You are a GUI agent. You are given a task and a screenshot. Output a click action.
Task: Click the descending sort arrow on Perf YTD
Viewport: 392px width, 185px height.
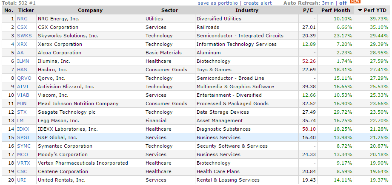(360, 10)
